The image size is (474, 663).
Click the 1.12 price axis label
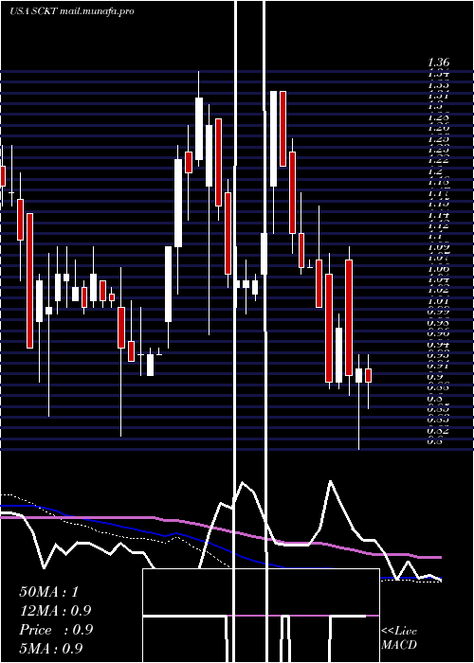[438, 225]
